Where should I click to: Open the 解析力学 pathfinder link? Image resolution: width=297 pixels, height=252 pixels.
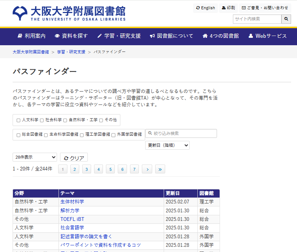tap(70, 210)
